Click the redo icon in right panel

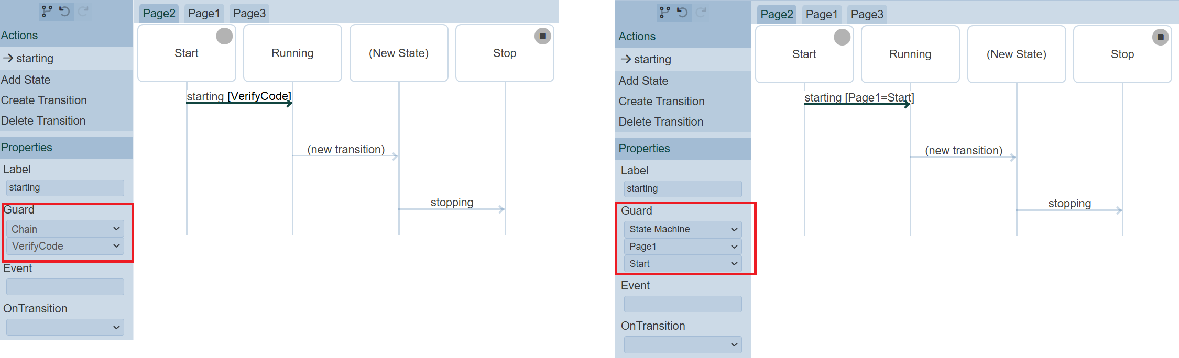[701, 12]
